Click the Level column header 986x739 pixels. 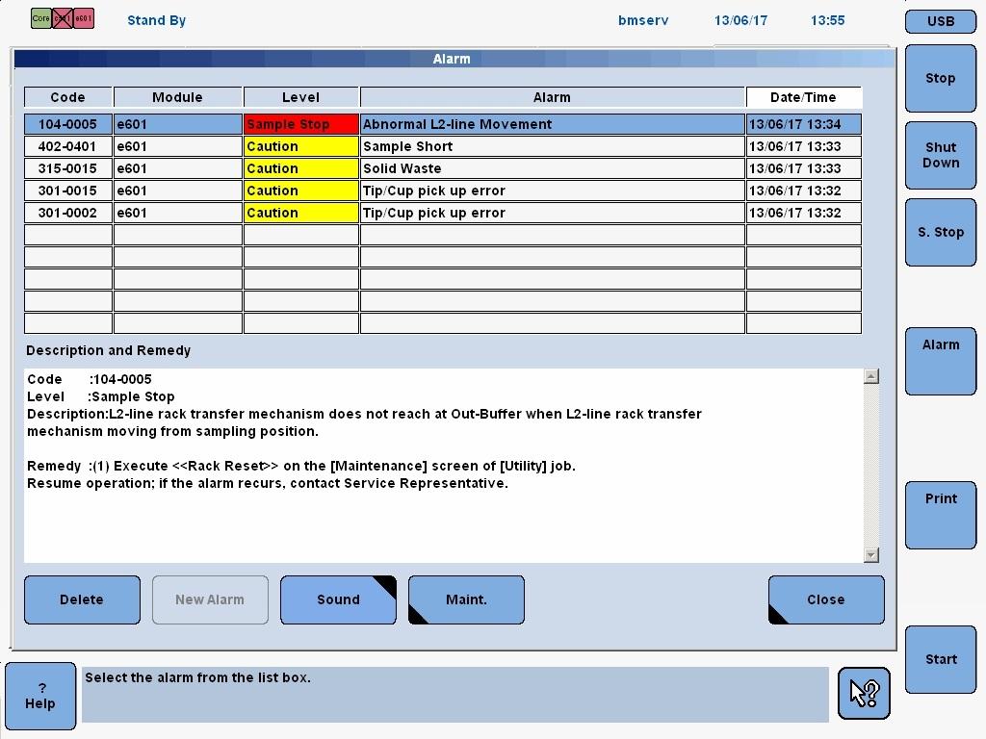(301, 97)
